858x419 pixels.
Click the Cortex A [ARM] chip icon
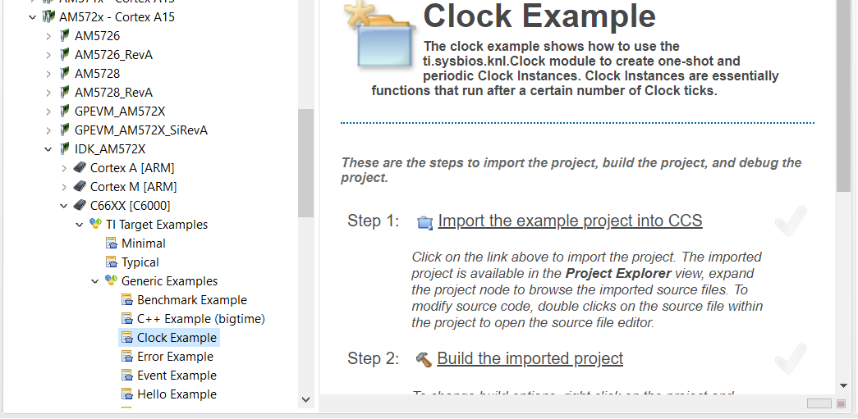(80, 167)
